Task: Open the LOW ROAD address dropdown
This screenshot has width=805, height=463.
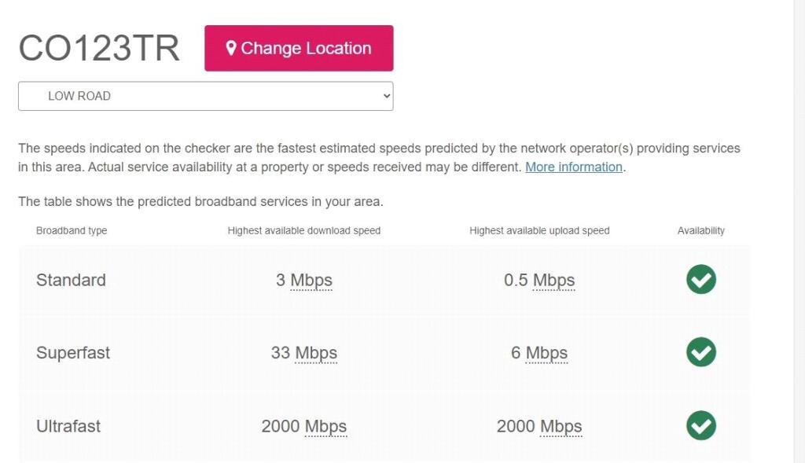Action: click(x=205, y=96)
